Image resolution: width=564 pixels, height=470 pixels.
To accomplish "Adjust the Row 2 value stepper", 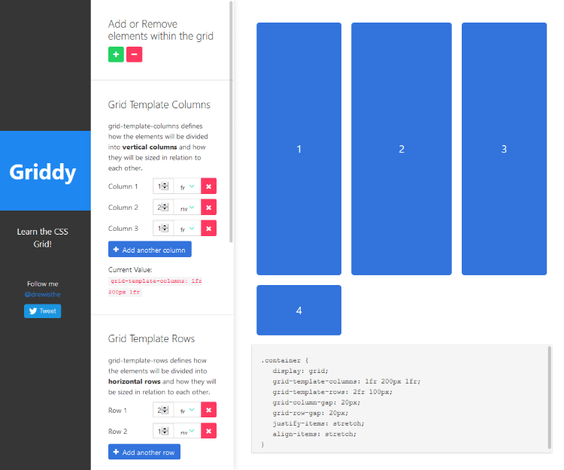I will point(165,431).
